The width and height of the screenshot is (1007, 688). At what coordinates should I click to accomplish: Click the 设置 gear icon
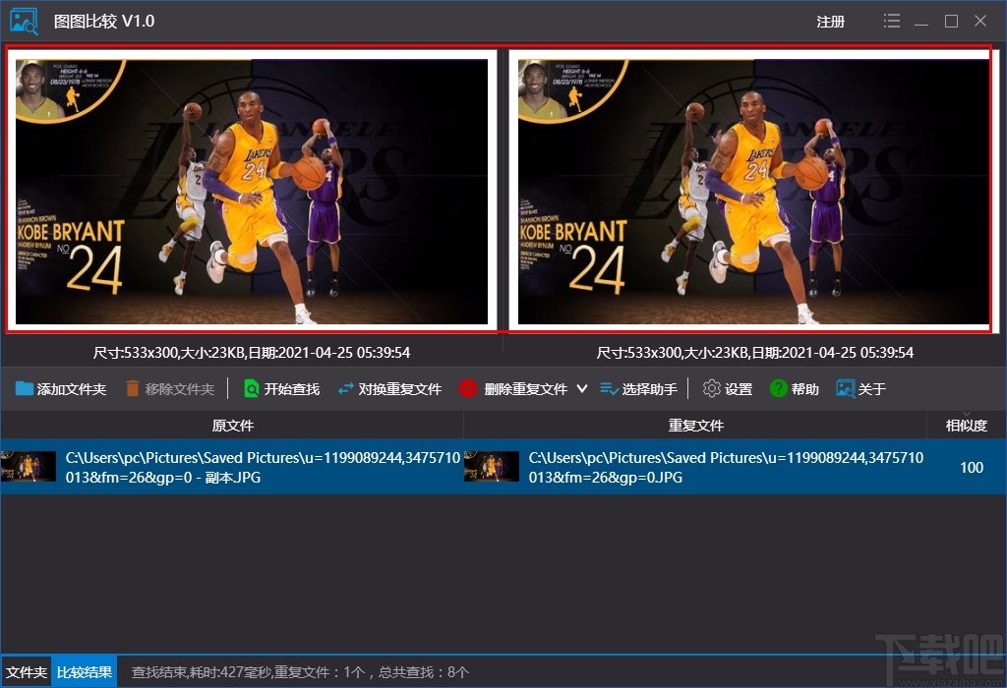[711, 389]
